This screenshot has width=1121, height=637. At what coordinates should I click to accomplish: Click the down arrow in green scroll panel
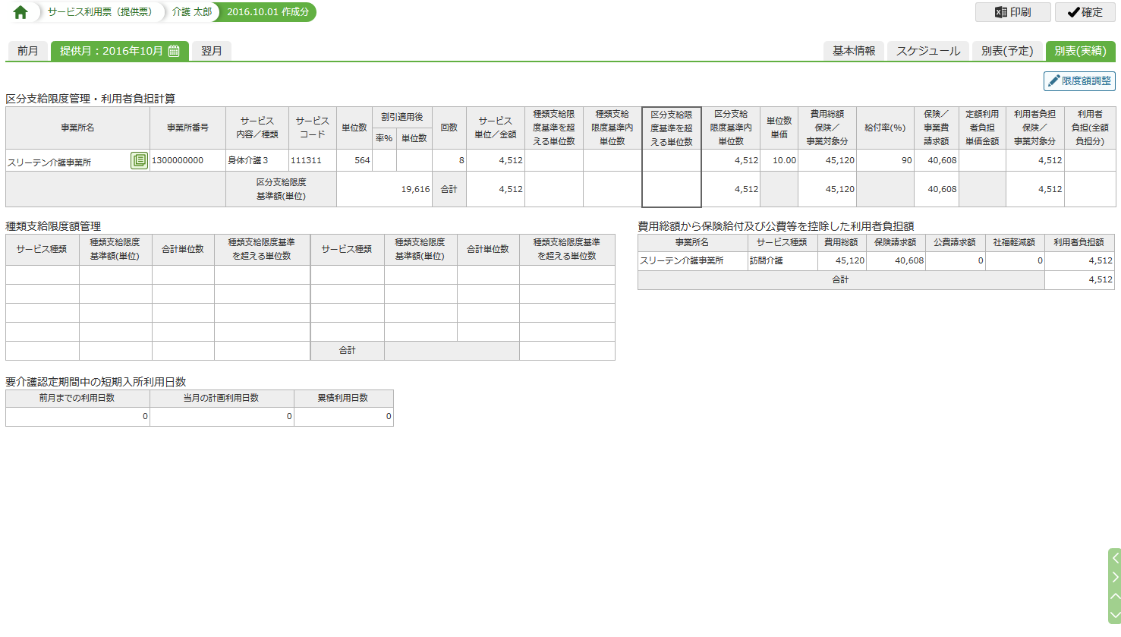tap(1114, 614)
